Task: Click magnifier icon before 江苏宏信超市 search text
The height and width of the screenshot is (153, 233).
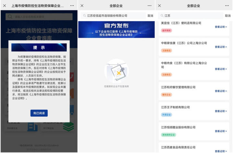Action: 84,15
